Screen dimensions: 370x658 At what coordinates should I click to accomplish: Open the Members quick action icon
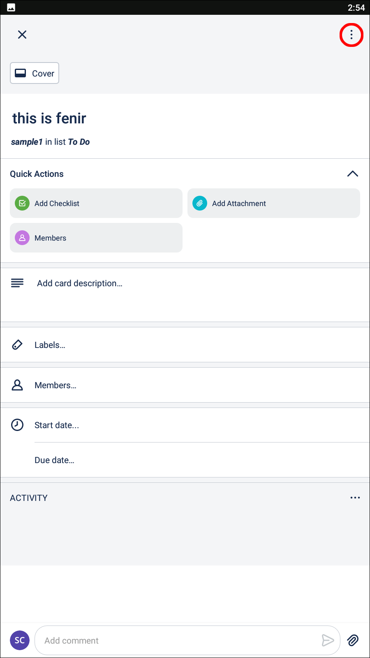pyautogui.click(x=22, y=238)
